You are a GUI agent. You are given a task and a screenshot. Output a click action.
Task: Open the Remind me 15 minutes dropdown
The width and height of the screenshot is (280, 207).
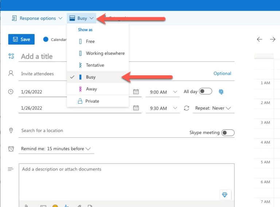[x=56, y=149]
